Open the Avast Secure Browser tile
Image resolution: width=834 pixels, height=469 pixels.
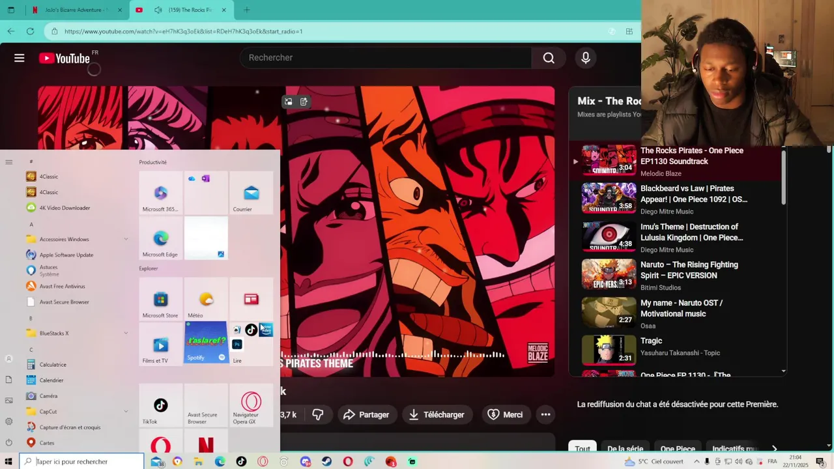click(206, 405)
